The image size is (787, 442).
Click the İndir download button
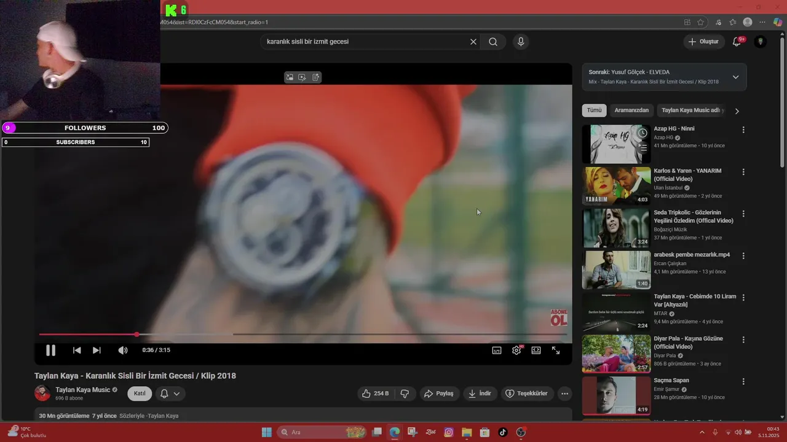480,394
